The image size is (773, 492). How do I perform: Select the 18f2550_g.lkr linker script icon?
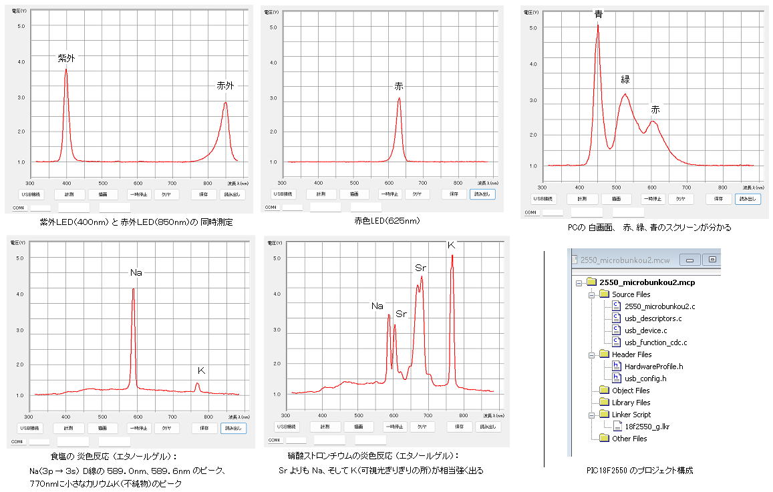coord(617,427)
